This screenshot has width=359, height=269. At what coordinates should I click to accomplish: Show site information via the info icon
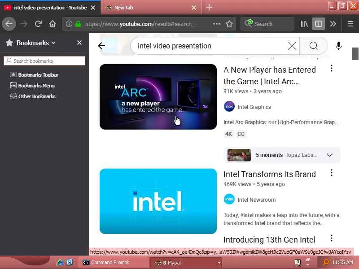pos(69,24)
